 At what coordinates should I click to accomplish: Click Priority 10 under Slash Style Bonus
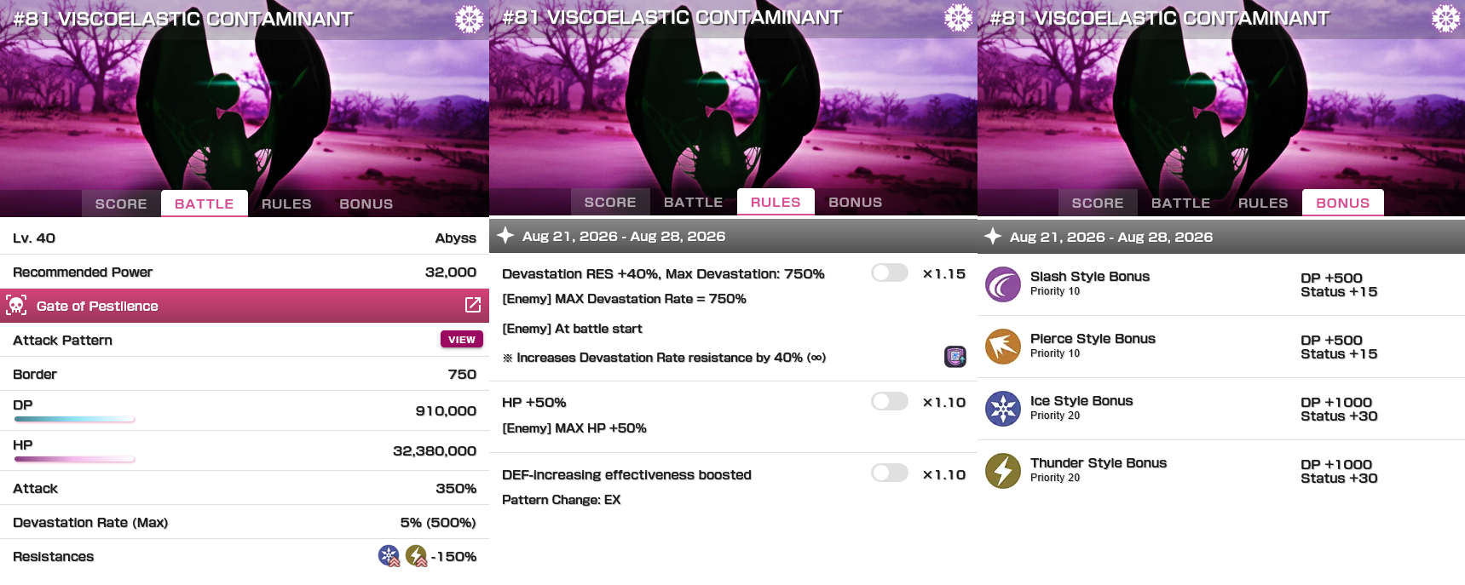pos(1055,291)
